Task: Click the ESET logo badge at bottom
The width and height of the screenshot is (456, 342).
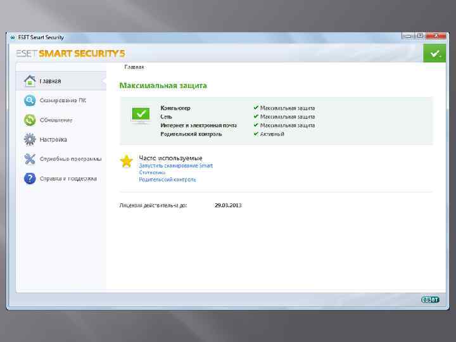Action: 430,299
